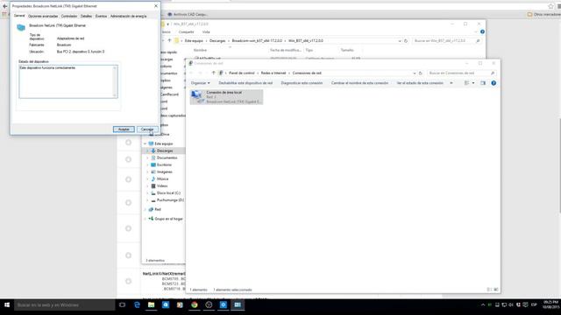Image resolution: width=561 pixels, height=315 pixels.
Task: Open the Chrome menu
Action: (559, 6)
